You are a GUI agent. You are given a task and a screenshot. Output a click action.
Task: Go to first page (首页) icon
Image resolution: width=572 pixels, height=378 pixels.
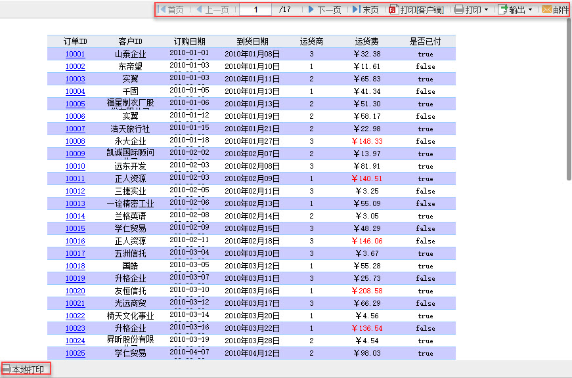[162, 9]
